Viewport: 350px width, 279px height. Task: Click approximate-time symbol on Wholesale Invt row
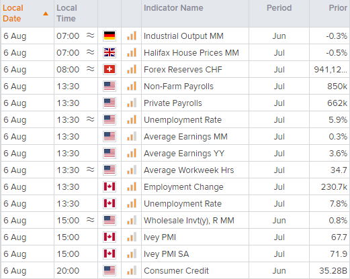91,220
